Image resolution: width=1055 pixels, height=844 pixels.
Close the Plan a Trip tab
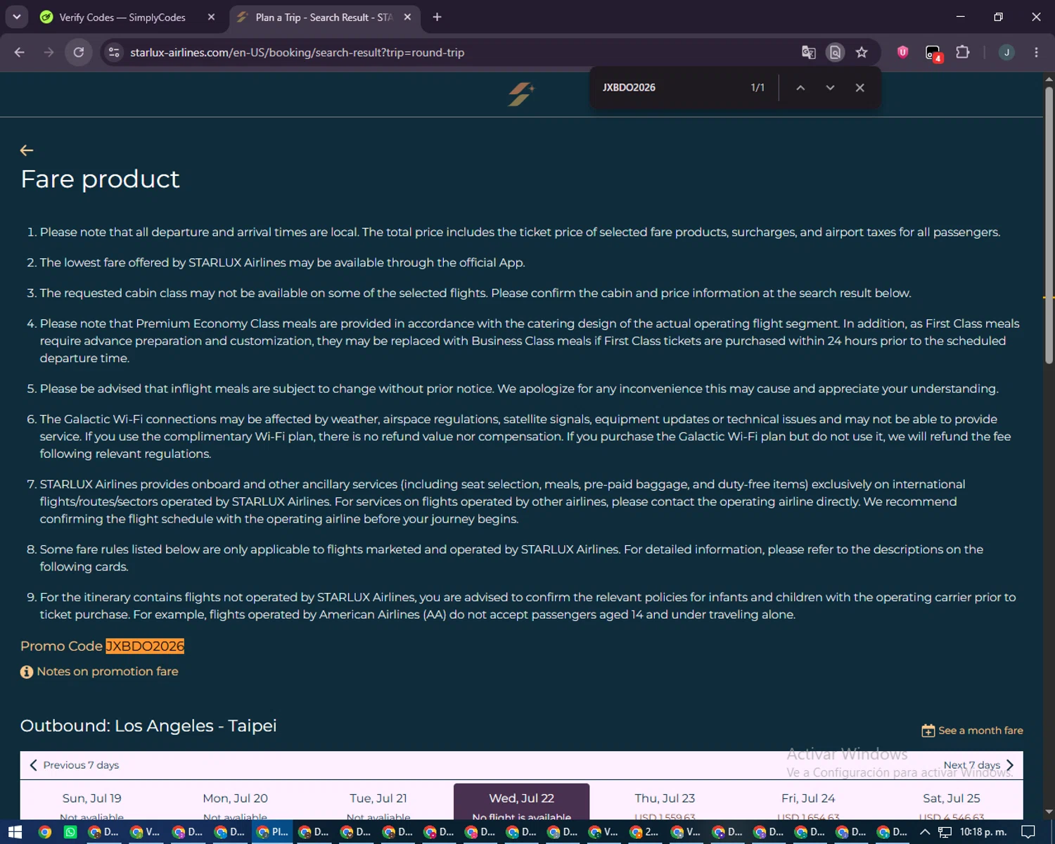(407, 17)
